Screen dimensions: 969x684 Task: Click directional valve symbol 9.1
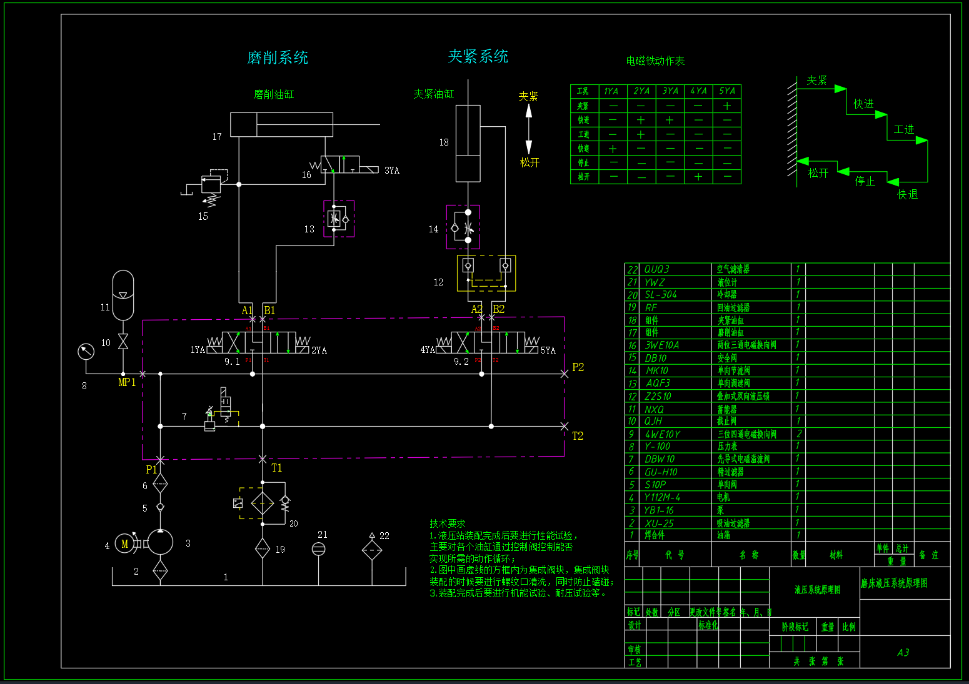(259, 342)
